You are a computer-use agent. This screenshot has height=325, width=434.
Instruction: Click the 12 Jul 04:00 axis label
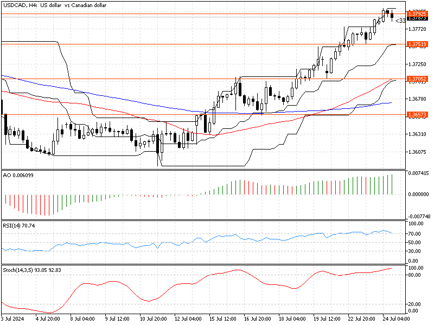187,320
